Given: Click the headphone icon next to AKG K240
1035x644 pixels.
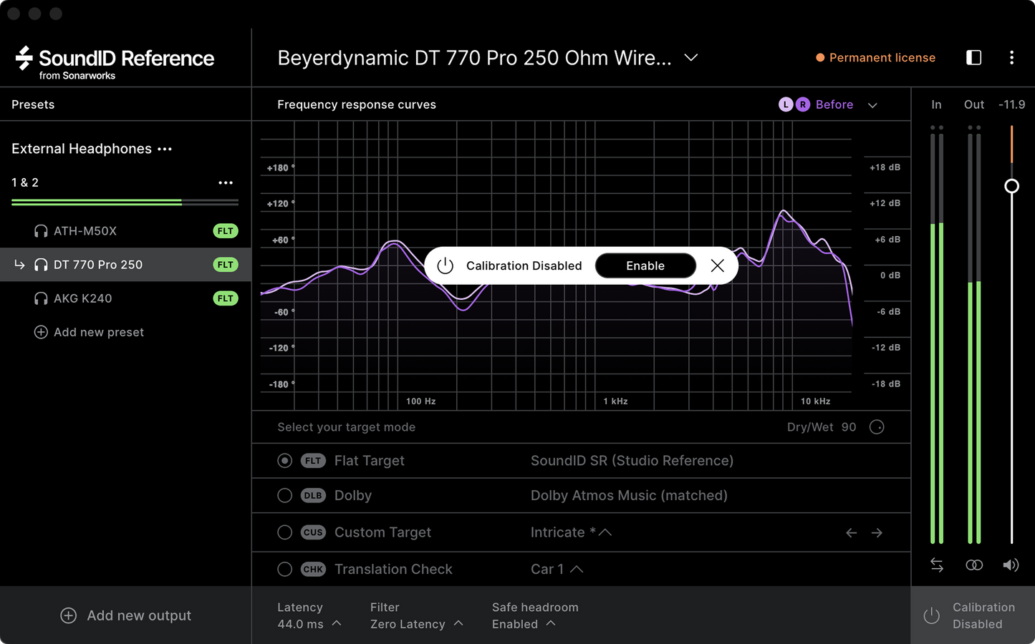Looking at the screenshot, I should point(41,298).
